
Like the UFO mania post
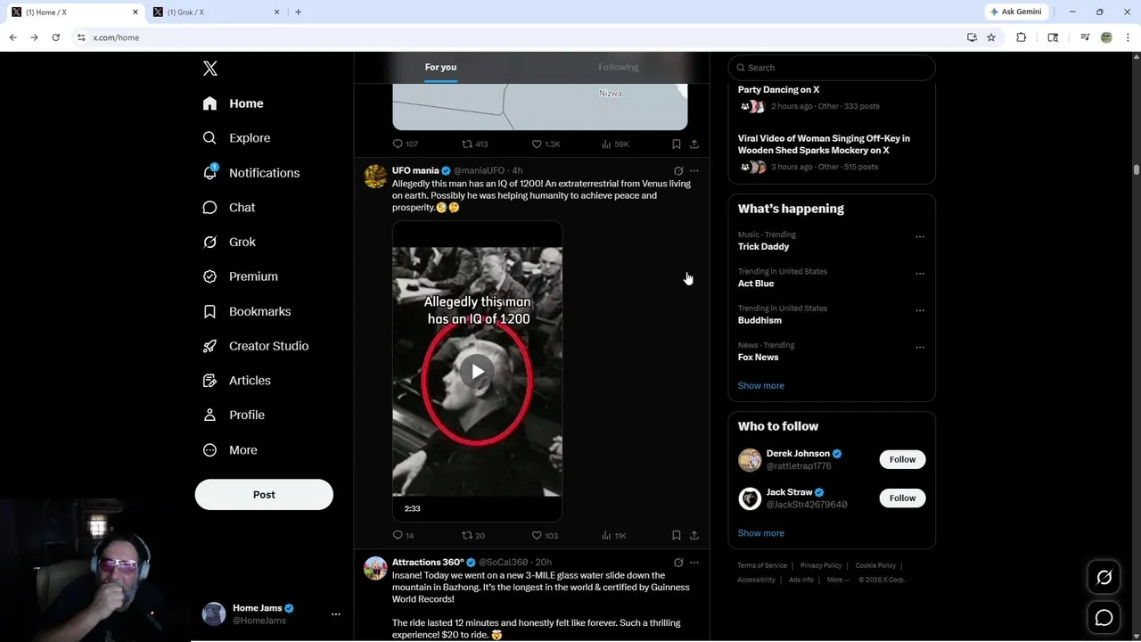click(x=545, y=535)
